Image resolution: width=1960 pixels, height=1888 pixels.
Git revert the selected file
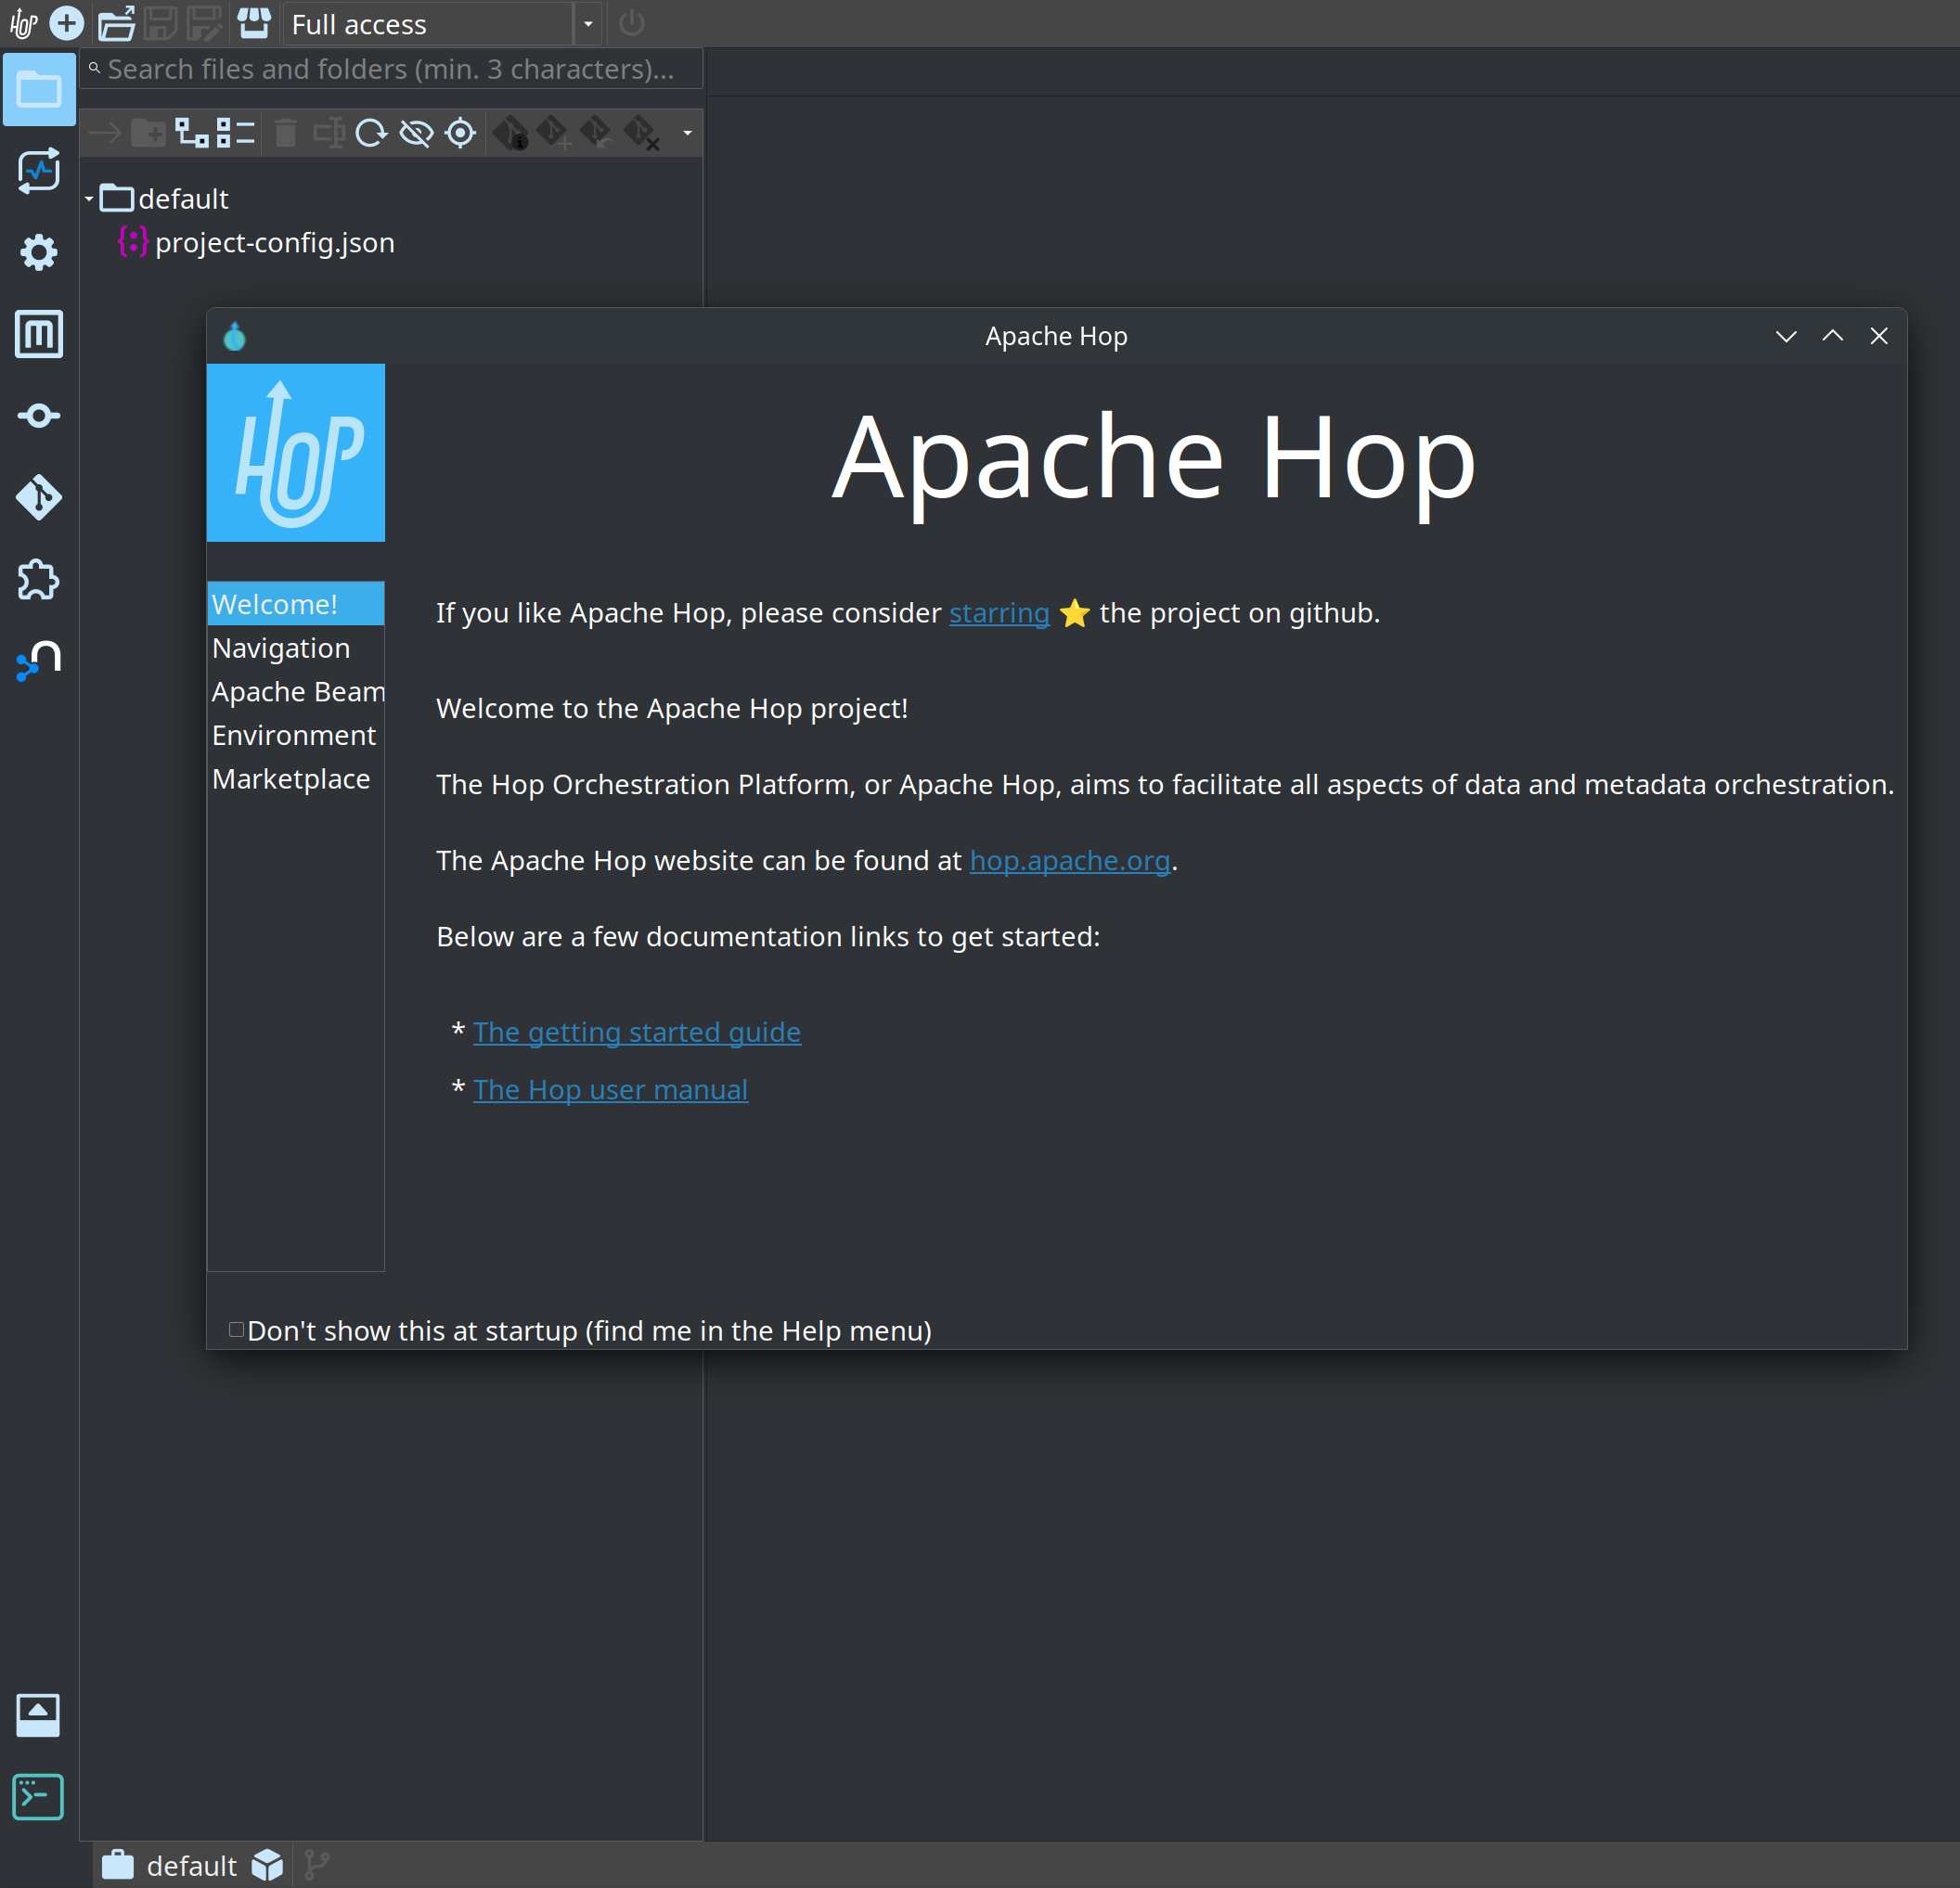[x=598, y=133]
